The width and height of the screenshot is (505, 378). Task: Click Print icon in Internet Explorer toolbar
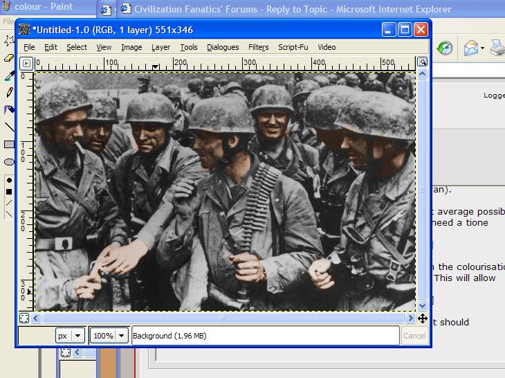(x=497, y=48)
